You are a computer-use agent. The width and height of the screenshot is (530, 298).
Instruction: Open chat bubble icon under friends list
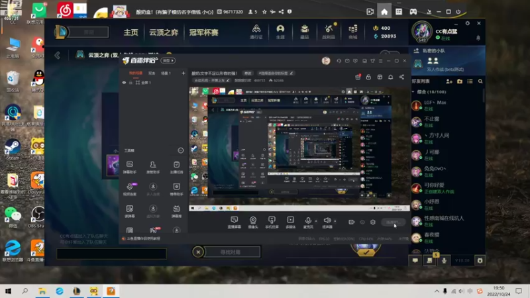[x=415, y=260]
